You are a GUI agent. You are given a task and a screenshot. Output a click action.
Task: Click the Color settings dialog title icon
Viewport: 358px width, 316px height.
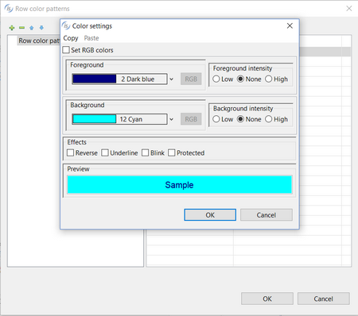coord(66,26)
